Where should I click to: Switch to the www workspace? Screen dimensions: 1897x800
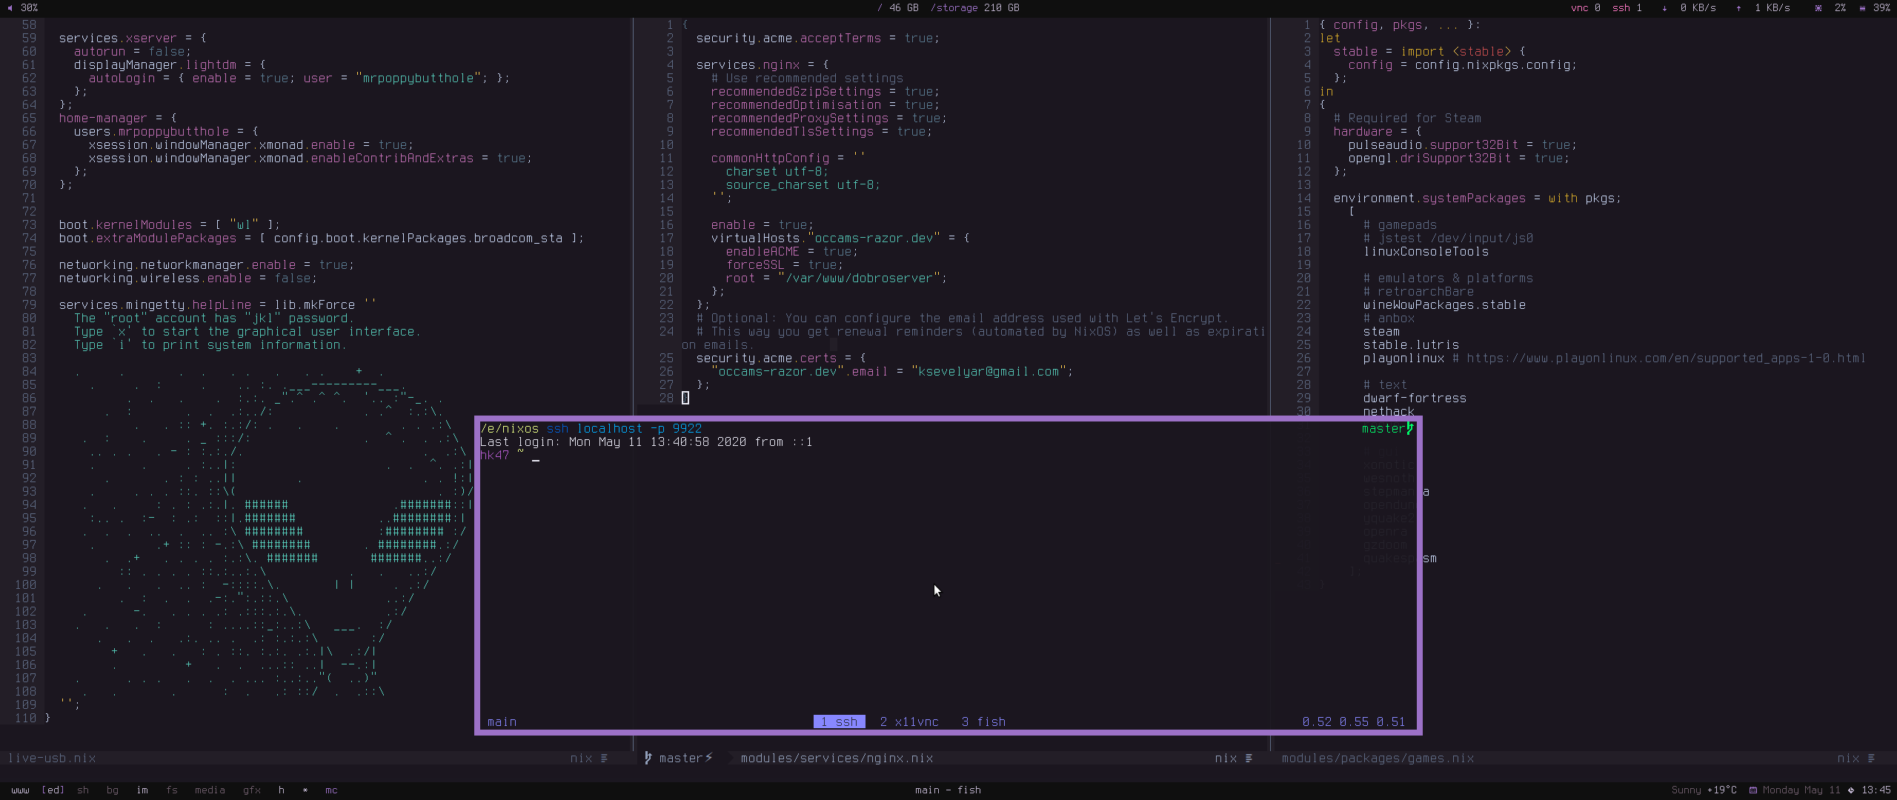pos(20,790)
